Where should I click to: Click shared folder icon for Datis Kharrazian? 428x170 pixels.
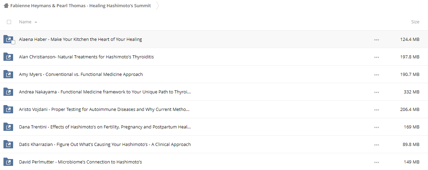coord(8,144)
